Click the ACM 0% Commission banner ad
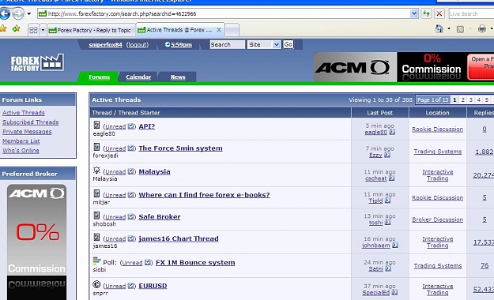 click(404, 67)
